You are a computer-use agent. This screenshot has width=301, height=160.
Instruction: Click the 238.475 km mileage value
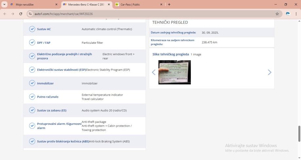click(x=209, y=42)
